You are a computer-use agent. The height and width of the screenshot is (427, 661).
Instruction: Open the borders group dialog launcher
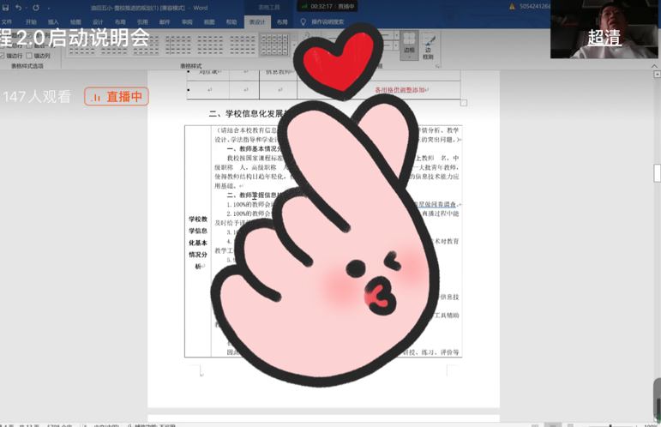tap(437, 66)
